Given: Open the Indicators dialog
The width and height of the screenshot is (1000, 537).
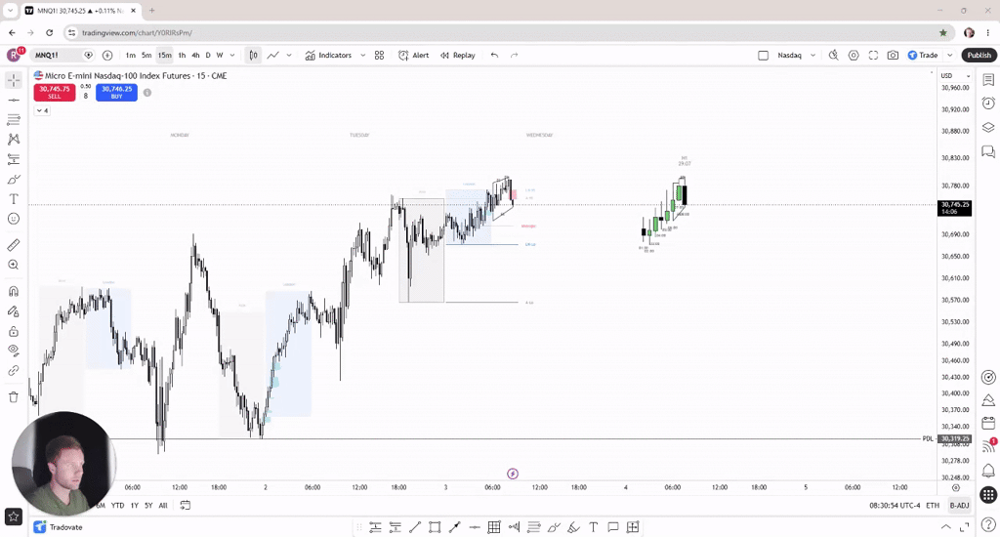Looking at the screenshot, I should 328,56.
